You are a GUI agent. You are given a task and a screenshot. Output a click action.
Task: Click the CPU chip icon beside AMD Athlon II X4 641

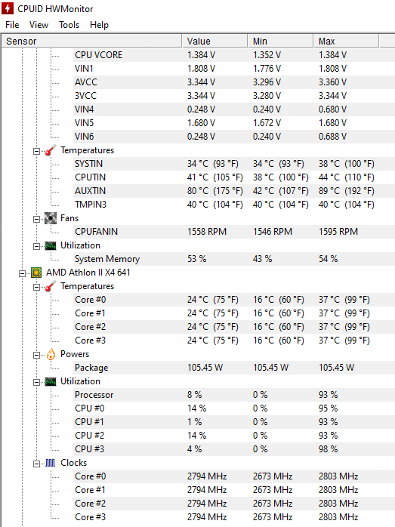pos(36,273)
